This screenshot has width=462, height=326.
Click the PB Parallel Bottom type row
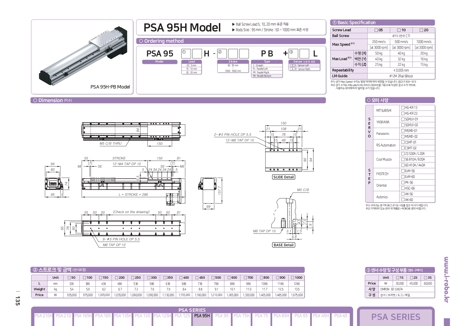(267, 76)
